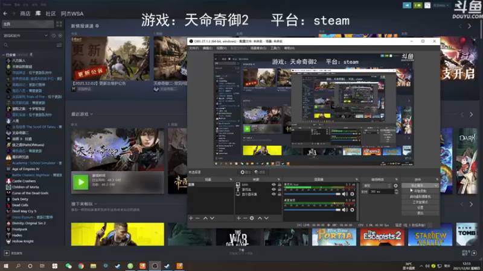Click the Steam library search magnifier icon
483x271 pixels.
coord(6,45)
